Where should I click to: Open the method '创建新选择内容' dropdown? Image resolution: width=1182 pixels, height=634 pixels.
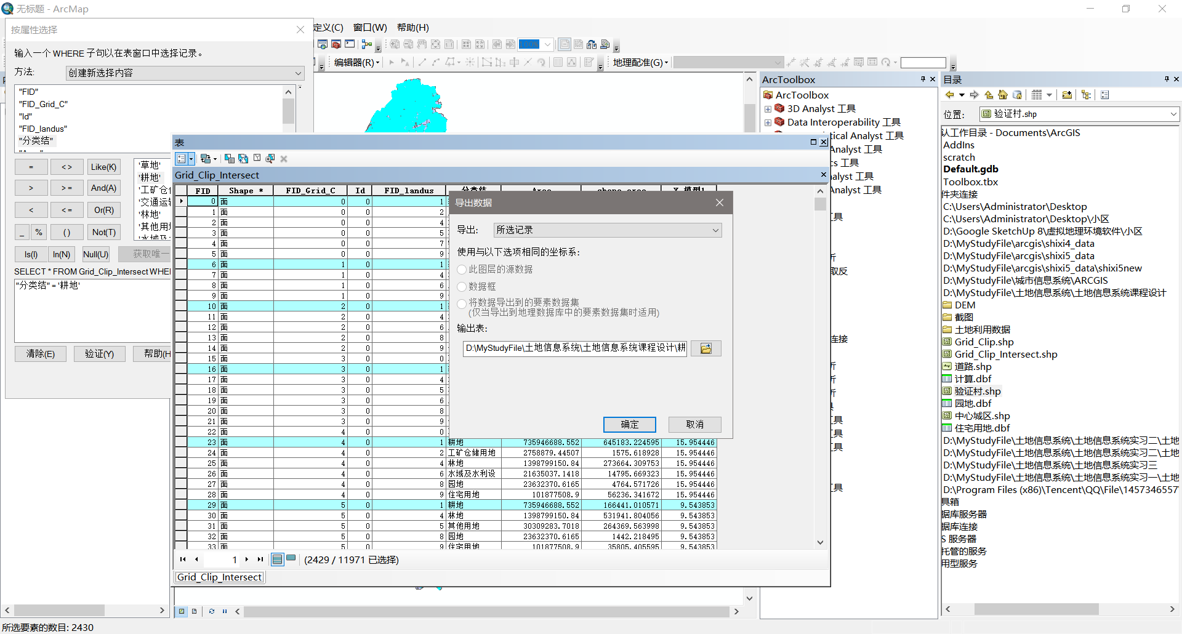point(185,73)
